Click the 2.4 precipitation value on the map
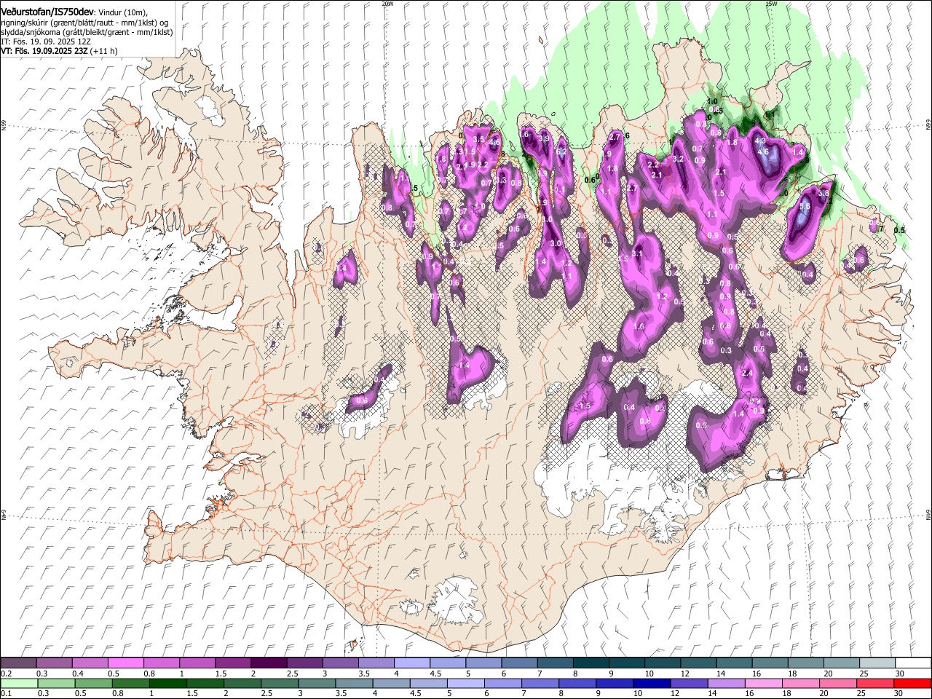The width and height of the screenshot is (932, 699). (746, 373)
